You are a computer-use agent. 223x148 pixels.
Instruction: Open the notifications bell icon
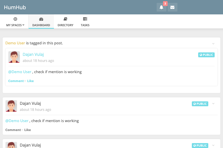162,7
